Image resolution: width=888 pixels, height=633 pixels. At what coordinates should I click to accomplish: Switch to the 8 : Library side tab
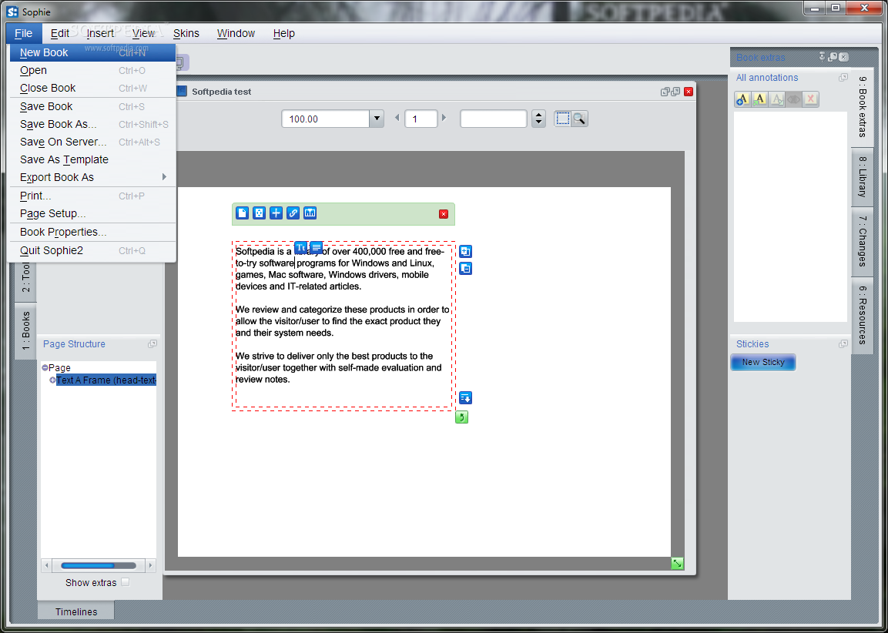pos(862,176)
